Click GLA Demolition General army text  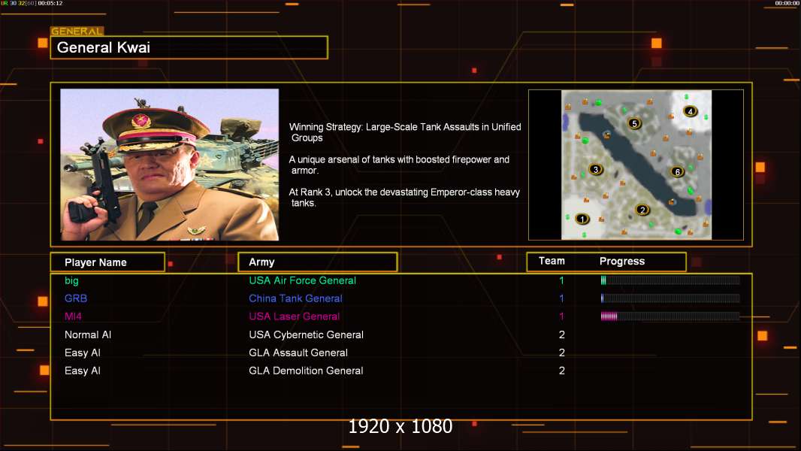(x=306, y=371)
